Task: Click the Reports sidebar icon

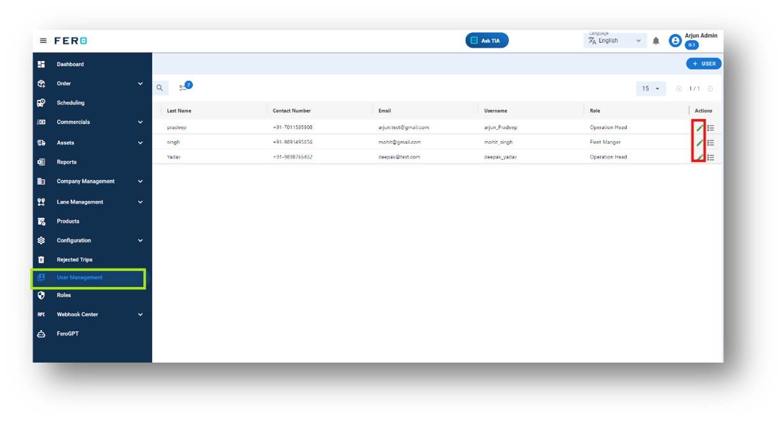Action: click(x=41, y=162)
